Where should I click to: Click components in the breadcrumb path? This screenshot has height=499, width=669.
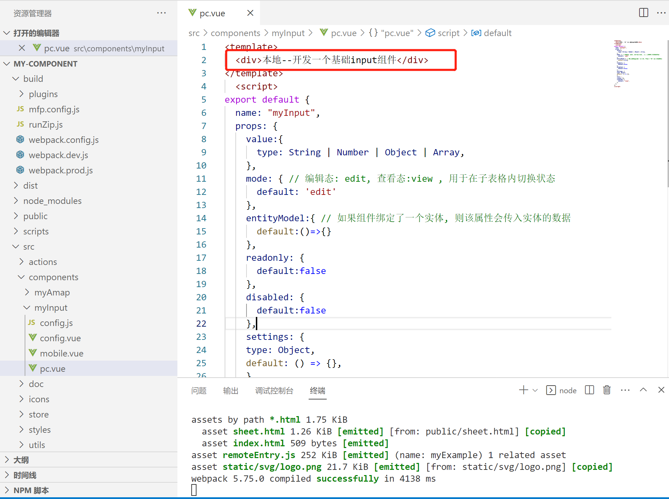point(235,33)
